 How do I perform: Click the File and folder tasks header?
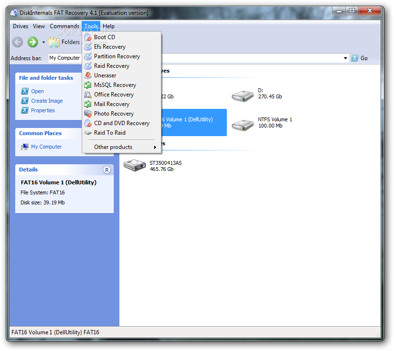coord(46,78)
